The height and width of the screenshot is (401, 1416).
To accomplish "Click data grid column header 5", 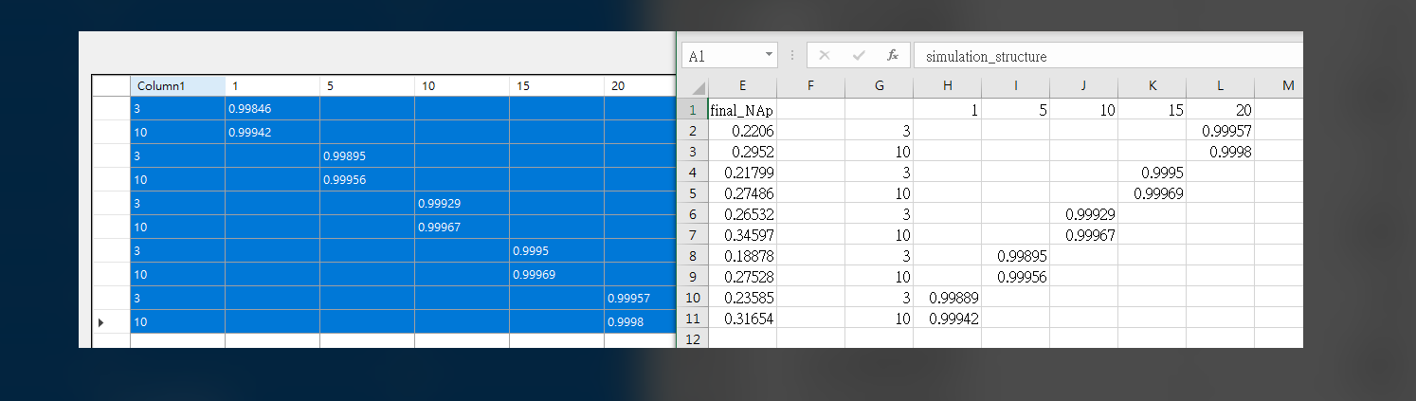I will [x=367, y=85].
